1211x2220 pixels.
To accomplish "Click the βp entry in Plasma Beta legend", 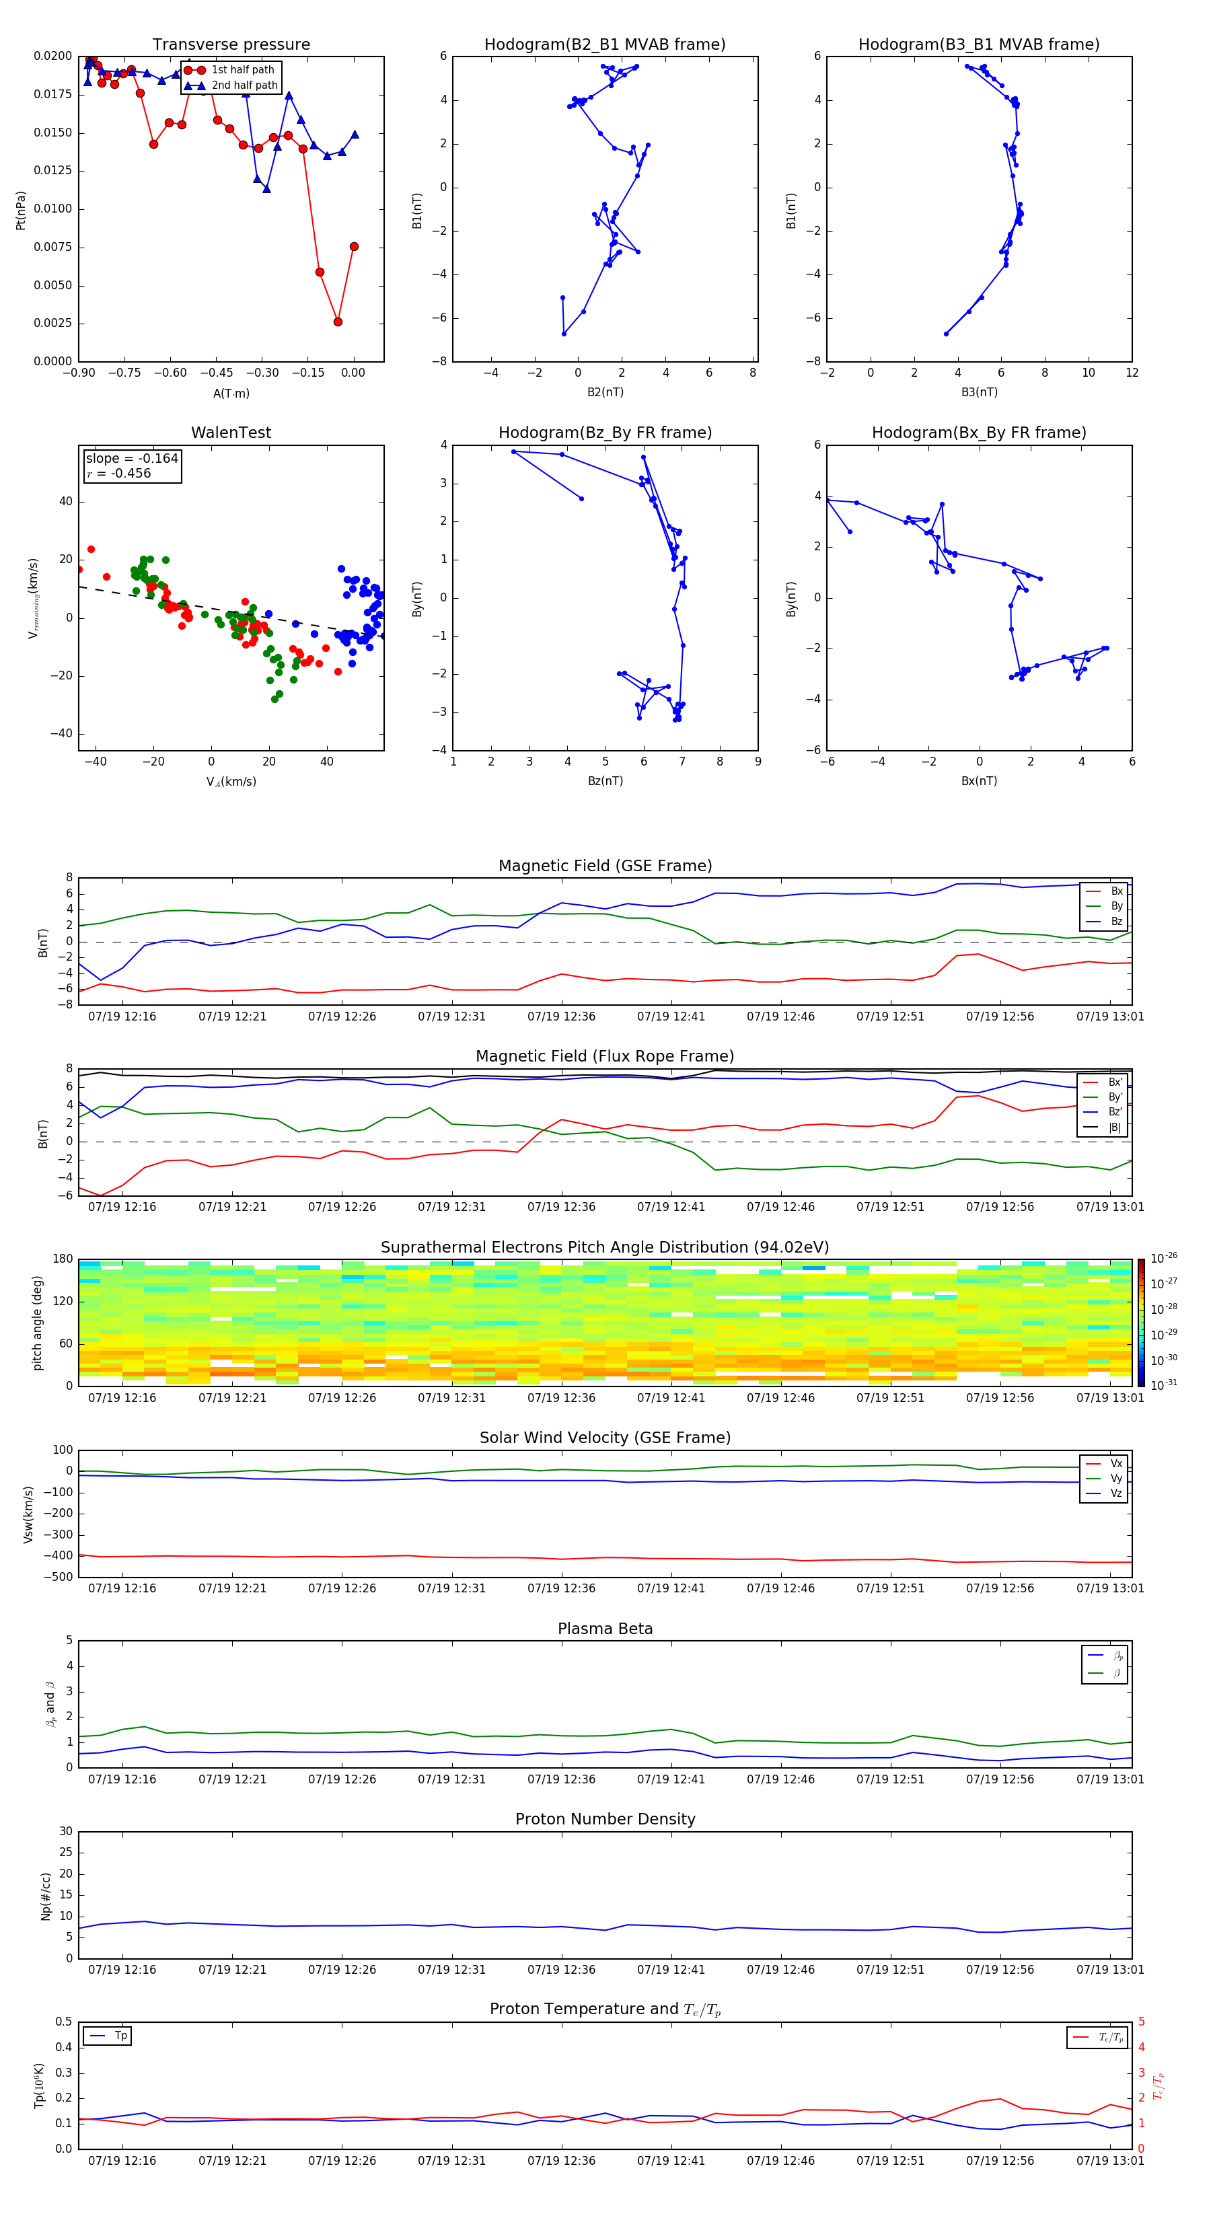I will [1105, 1656].
